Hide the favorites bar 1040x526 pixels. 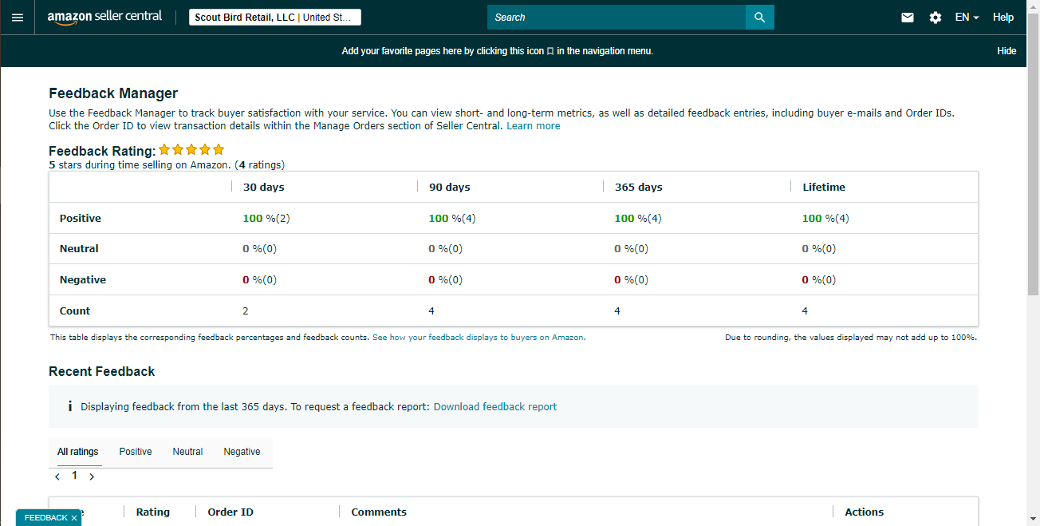click(x=1007, y=51)
